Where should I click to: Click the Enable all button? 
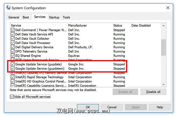(125, 92)
